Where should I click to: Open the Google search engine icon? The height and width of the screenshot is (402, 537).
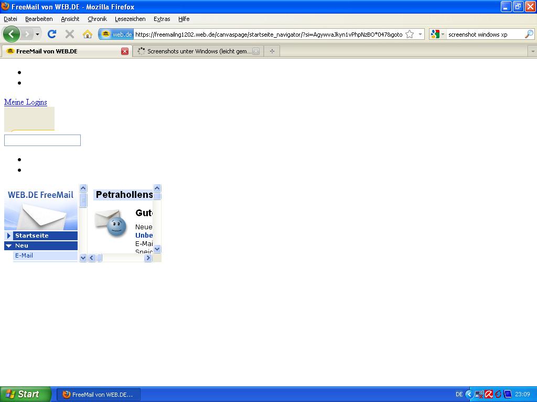(x=435, y=34)
